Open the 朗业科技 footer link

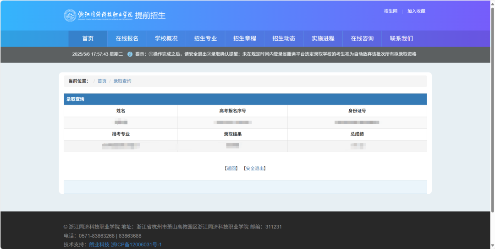(99, 244)
